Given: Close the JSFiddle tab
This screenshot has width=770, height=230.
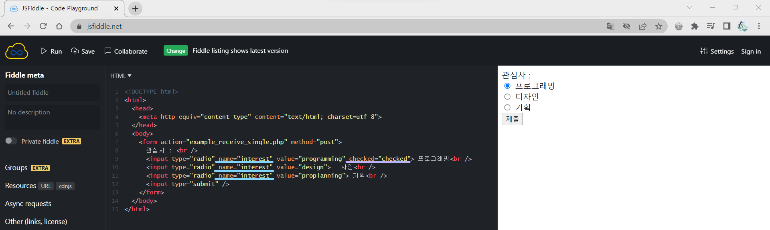Looking at the screenshot, I should (116, 8).
